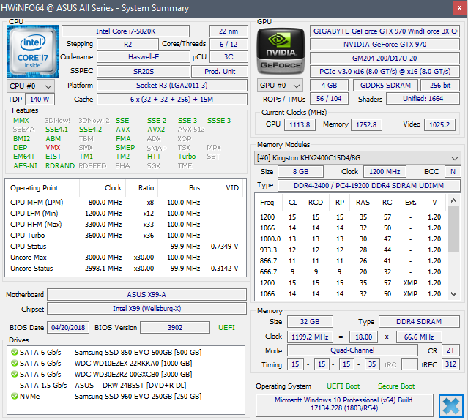Click the AES-NI feature label
Image resolution: width=468 pixels, height=420 pixels.
[25, 166]
